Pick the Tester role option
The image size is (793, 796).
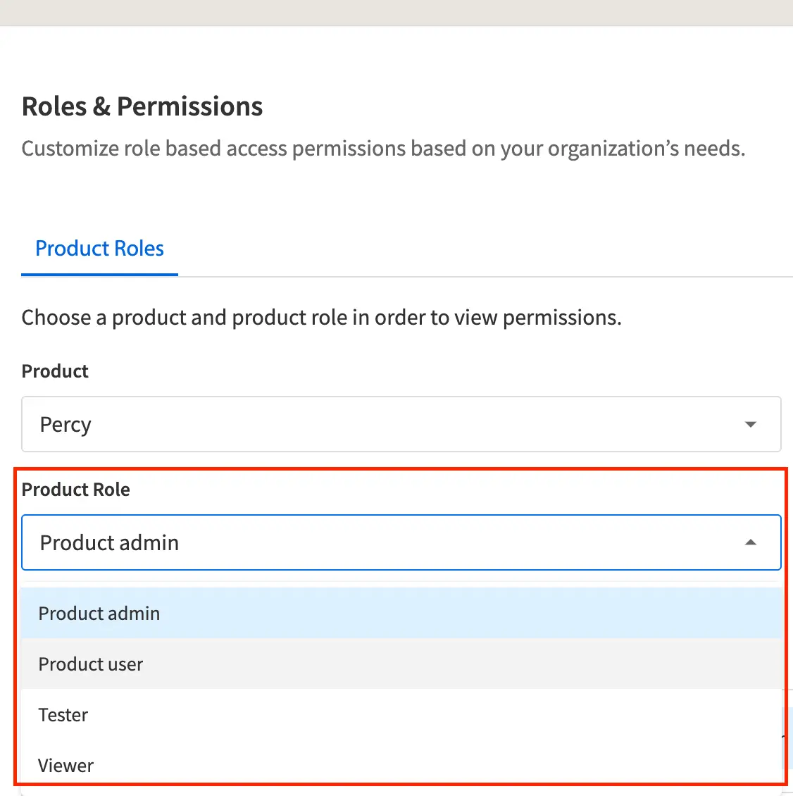pyautogui.click(x=63, y=715)
